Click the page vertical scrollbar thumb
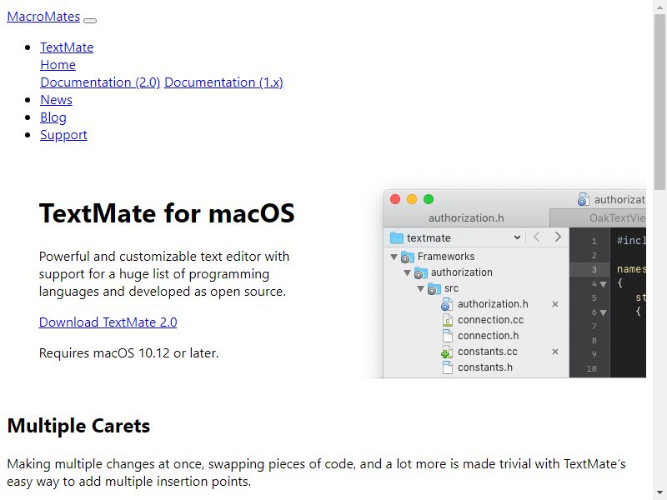The image size is (667, 500). 659,102
